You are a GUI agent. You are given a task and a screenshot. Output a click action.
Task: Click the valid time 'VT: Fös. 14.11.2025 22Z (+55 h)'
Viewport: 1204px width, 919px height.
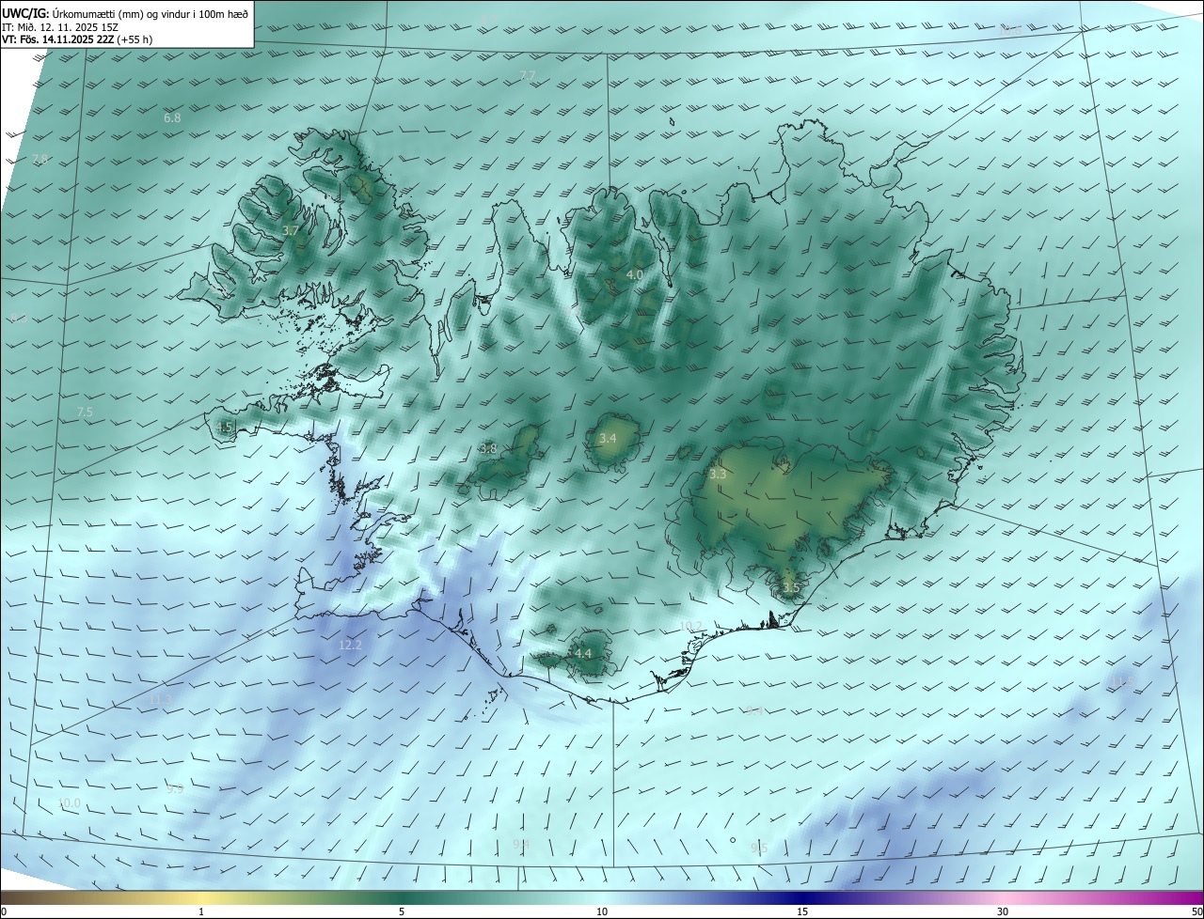pyautogui.click(x=77, y=39)
